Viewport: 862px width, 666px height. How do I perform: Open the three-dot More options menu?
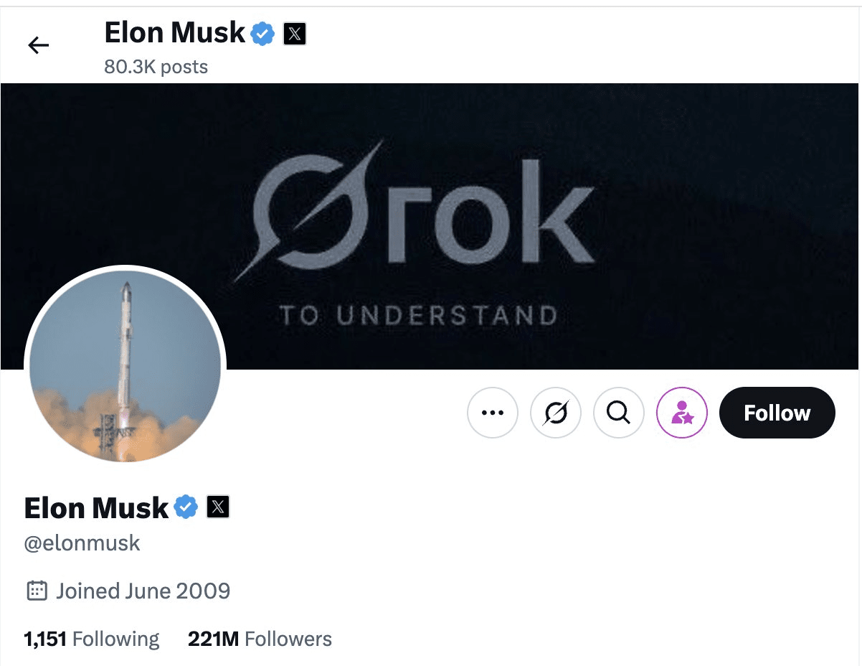coord(492,413)
